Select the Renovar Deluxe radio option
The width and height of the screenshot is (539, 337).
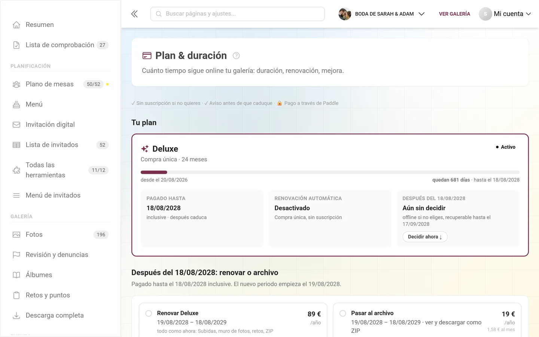click(x=149, y=313)
